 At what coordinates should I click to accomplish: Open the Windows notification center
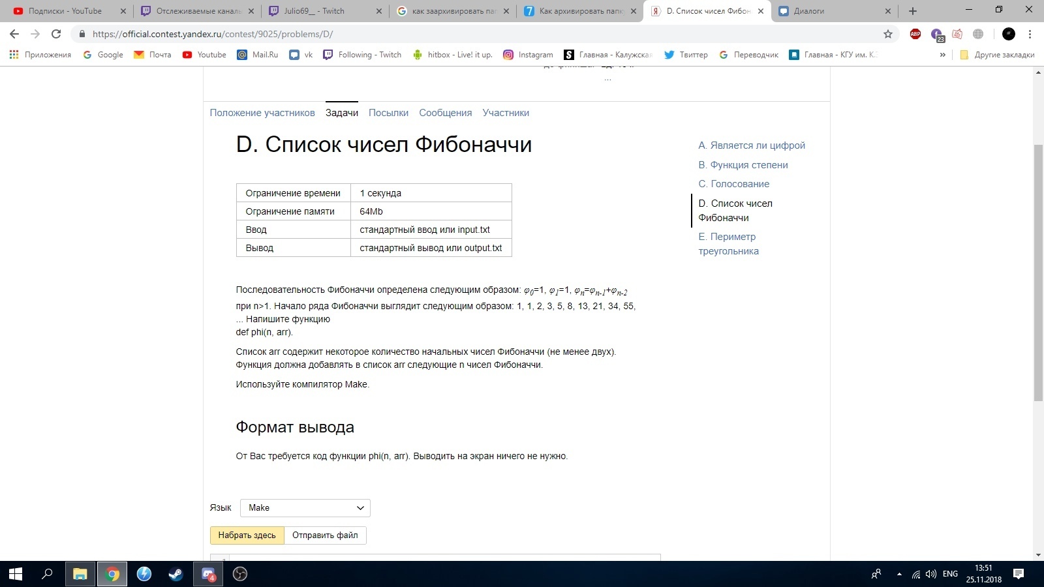(1019, 574)
